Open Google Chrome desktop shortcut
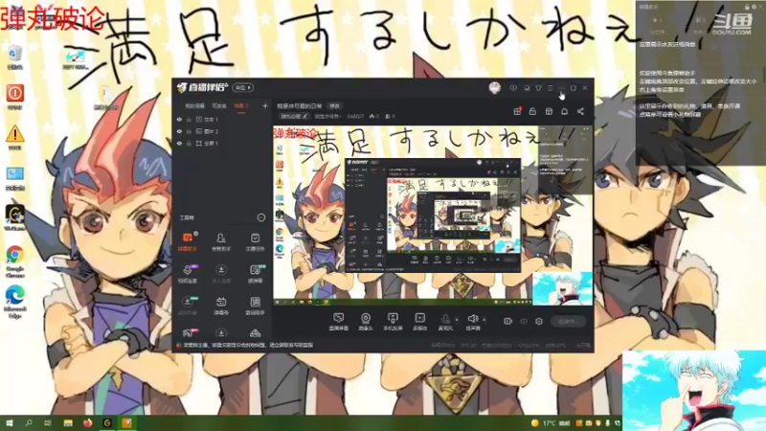The height and width of the screenshot is (431, 766). [15, 261]
